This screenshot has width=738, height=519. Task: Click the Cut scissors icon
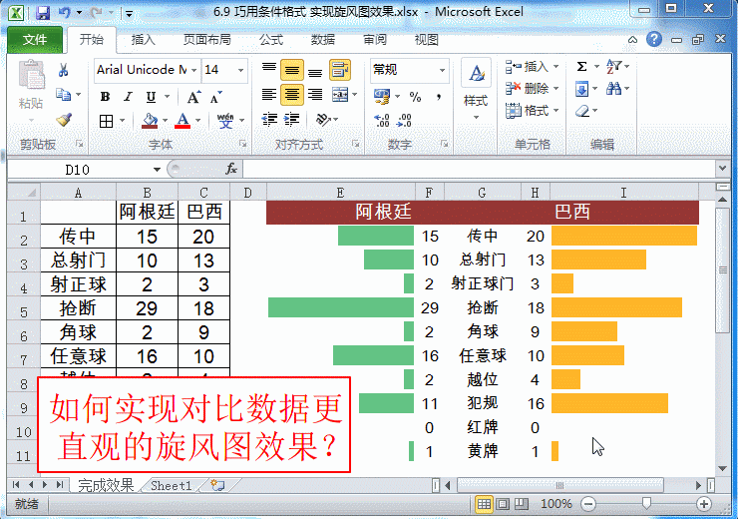click(63, 70)
